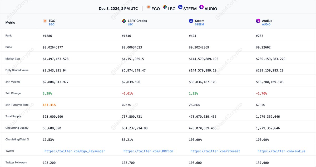Click LBC market cap $4,151,939.5
Image resolution: width=316 pixels, height=167 pixels.
(133, 59)
